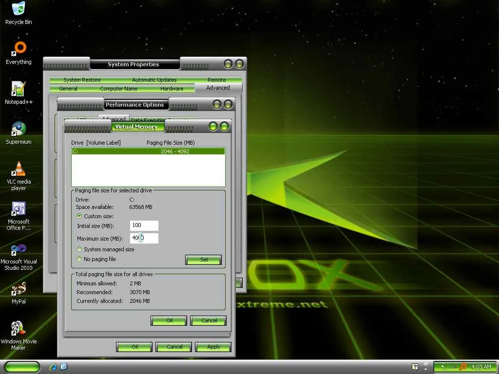
Task: Select the Advanced tab in System Properties
Action: point(218,88)
